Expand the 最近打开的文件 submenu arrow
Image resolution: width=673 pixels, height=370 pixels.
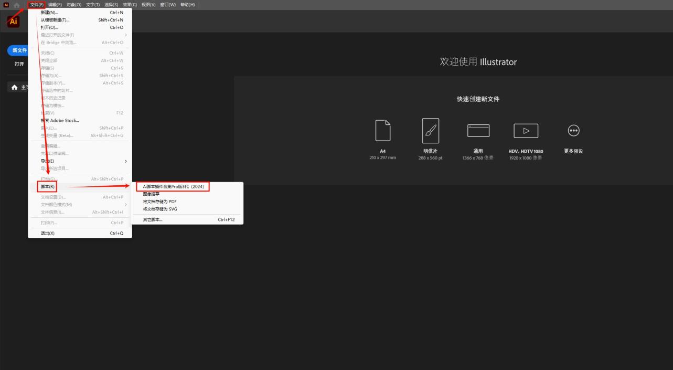pyautogui.click(x=125, y=35)
